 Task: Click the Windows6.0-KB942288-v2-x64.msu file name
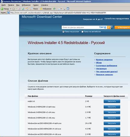click(41, 112)
